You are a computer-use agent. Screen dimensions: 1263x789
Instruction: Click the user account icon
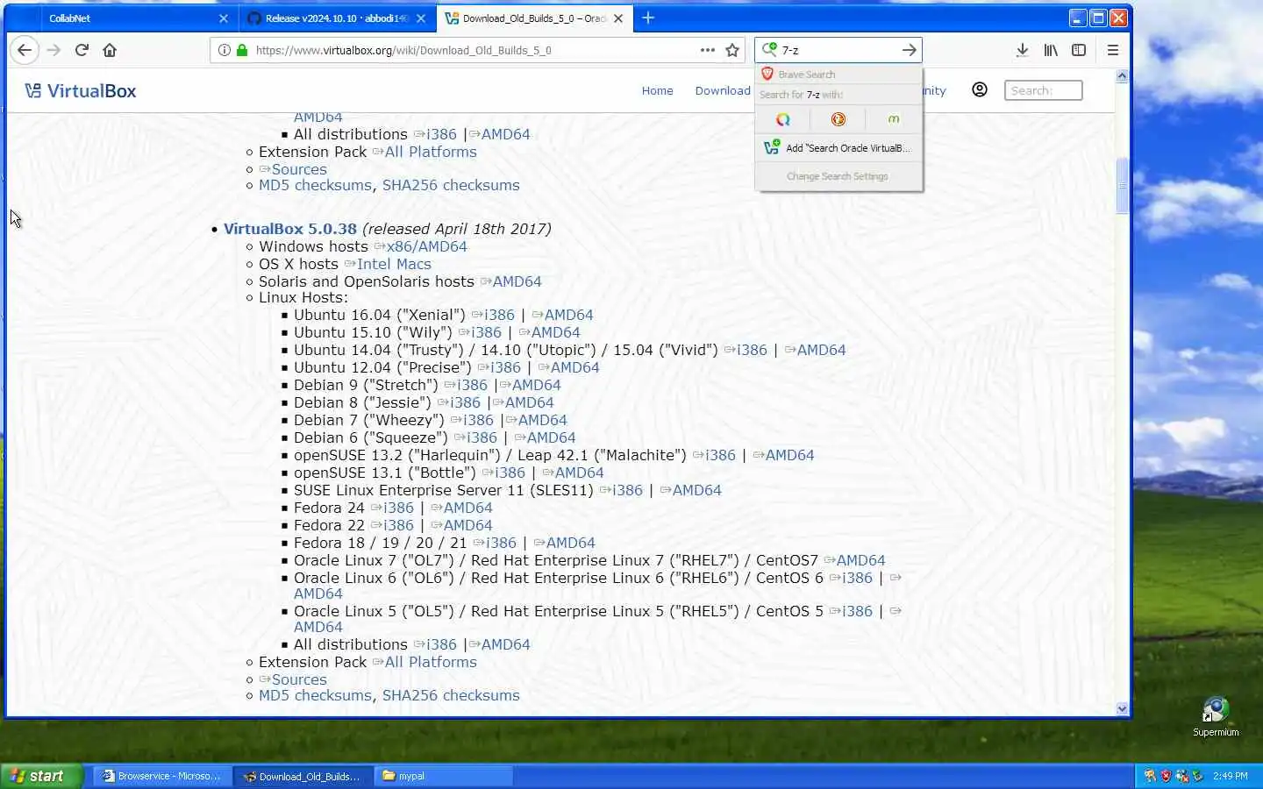click(x=980, y=89)
